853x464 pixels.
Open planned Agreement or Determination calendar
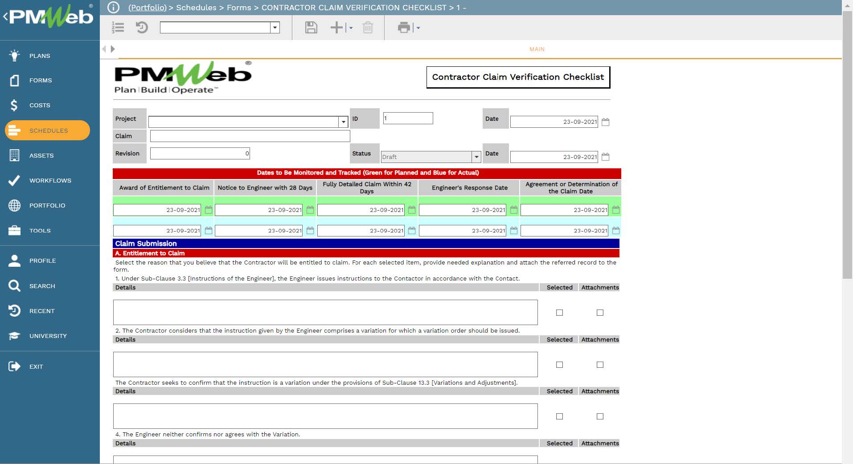(x=616, y=210)
